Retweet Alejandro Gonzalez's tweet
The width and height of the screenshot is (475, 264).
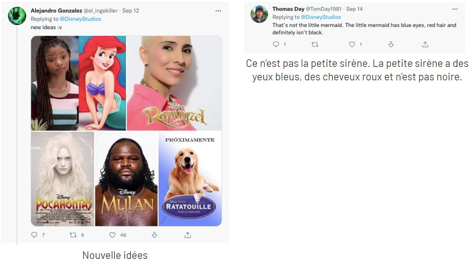tap(73, 235)
